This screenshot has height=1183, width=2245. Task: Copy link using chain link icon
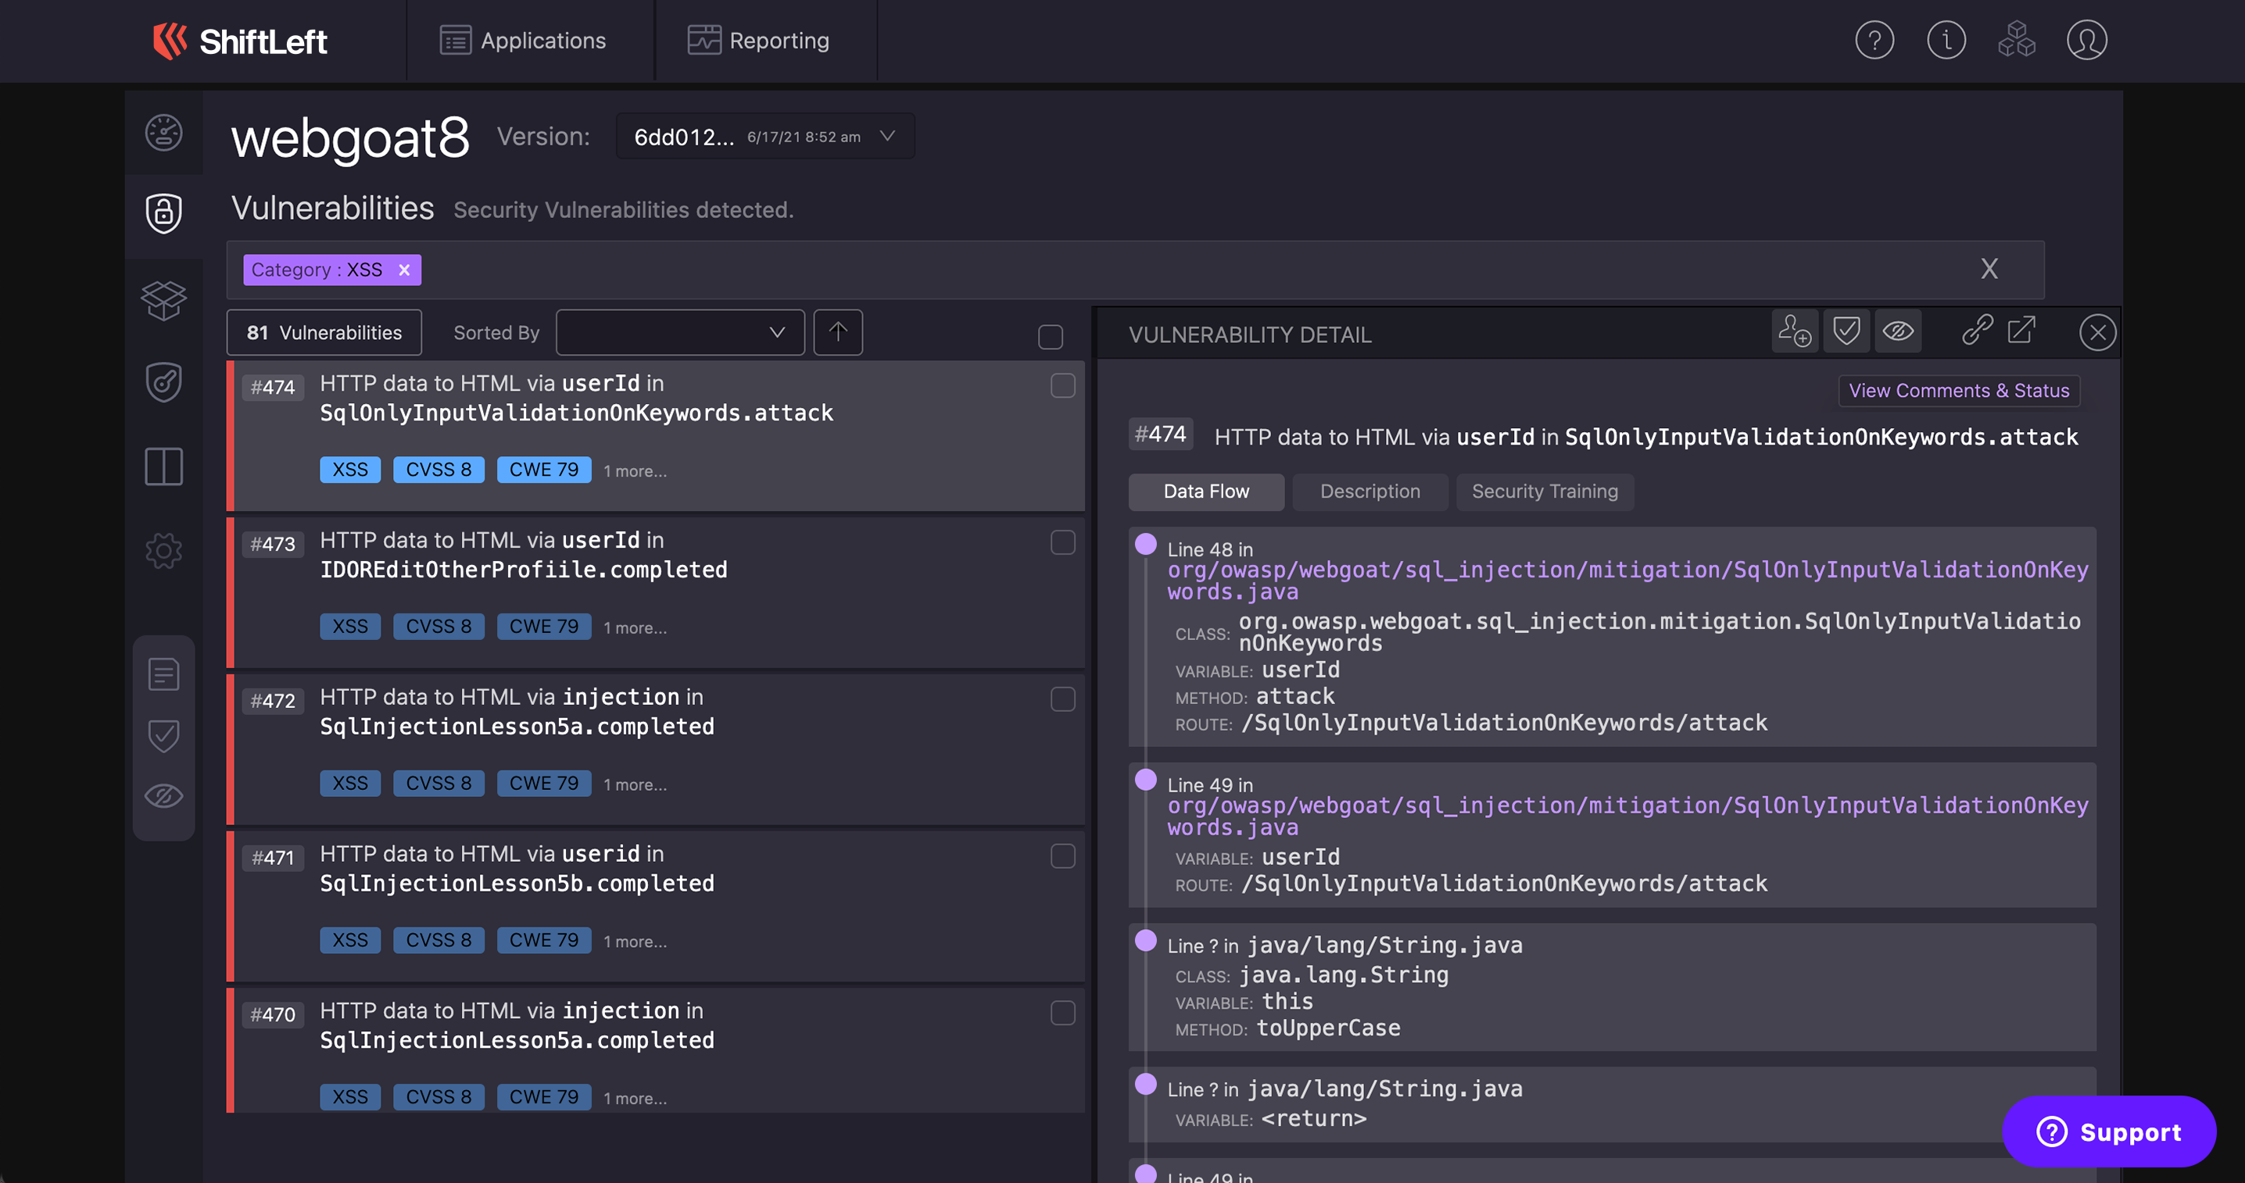(x=1977, y=331)
